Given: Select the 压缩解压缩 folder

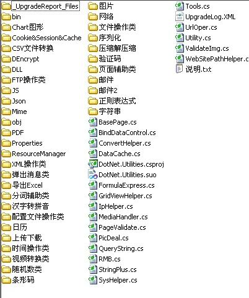Looking at the screenshot, I should pos(112,48).
